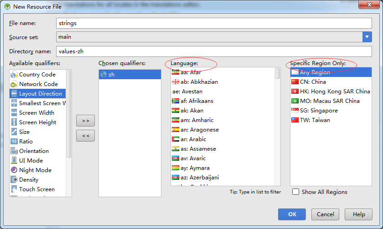Select the Country Code qualifier icon

coord(14,75)
